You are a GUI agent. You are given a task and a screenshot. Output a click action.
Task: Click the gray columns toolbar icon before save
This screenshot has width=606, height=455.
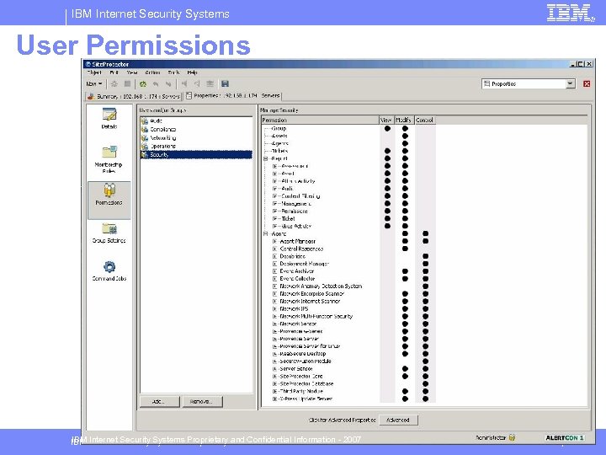210,83
